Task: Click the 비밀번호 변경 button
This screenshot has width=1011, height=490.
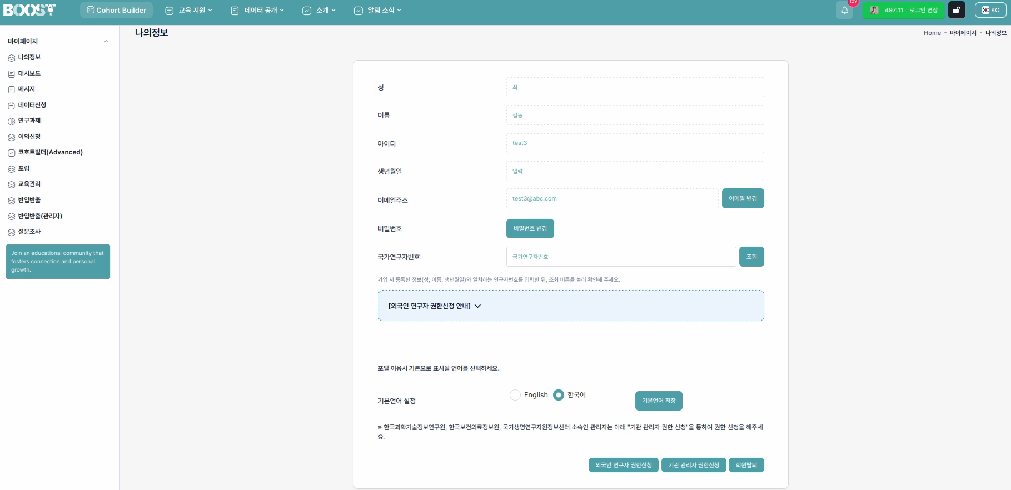Action: pyautogui.click(x=530, y=228)
